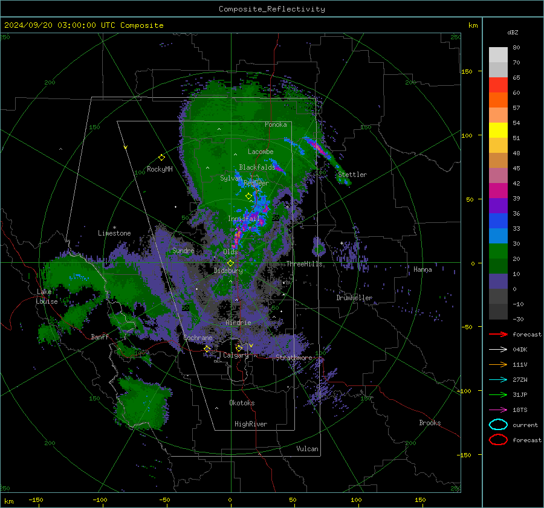
Task: Click the Stettler city label
Action: [352, 175]
